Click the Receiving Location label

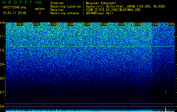66,6
